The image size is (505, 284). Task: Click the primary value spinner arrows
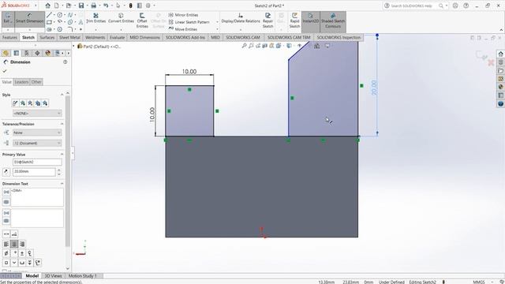point(59,172)
